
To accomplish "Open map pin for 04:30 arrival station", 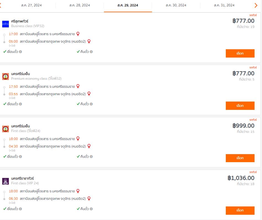I will click(x=89, y=146).
